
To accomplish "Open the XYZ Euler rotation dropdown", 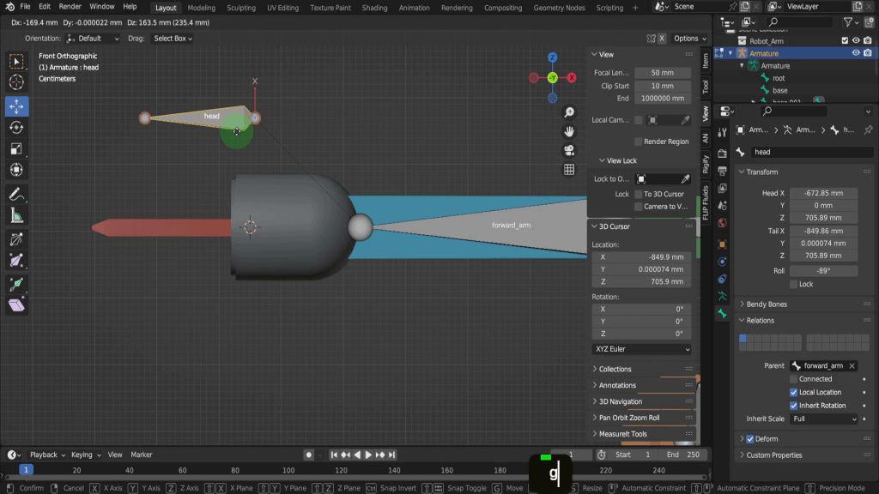I will (641, 349).
